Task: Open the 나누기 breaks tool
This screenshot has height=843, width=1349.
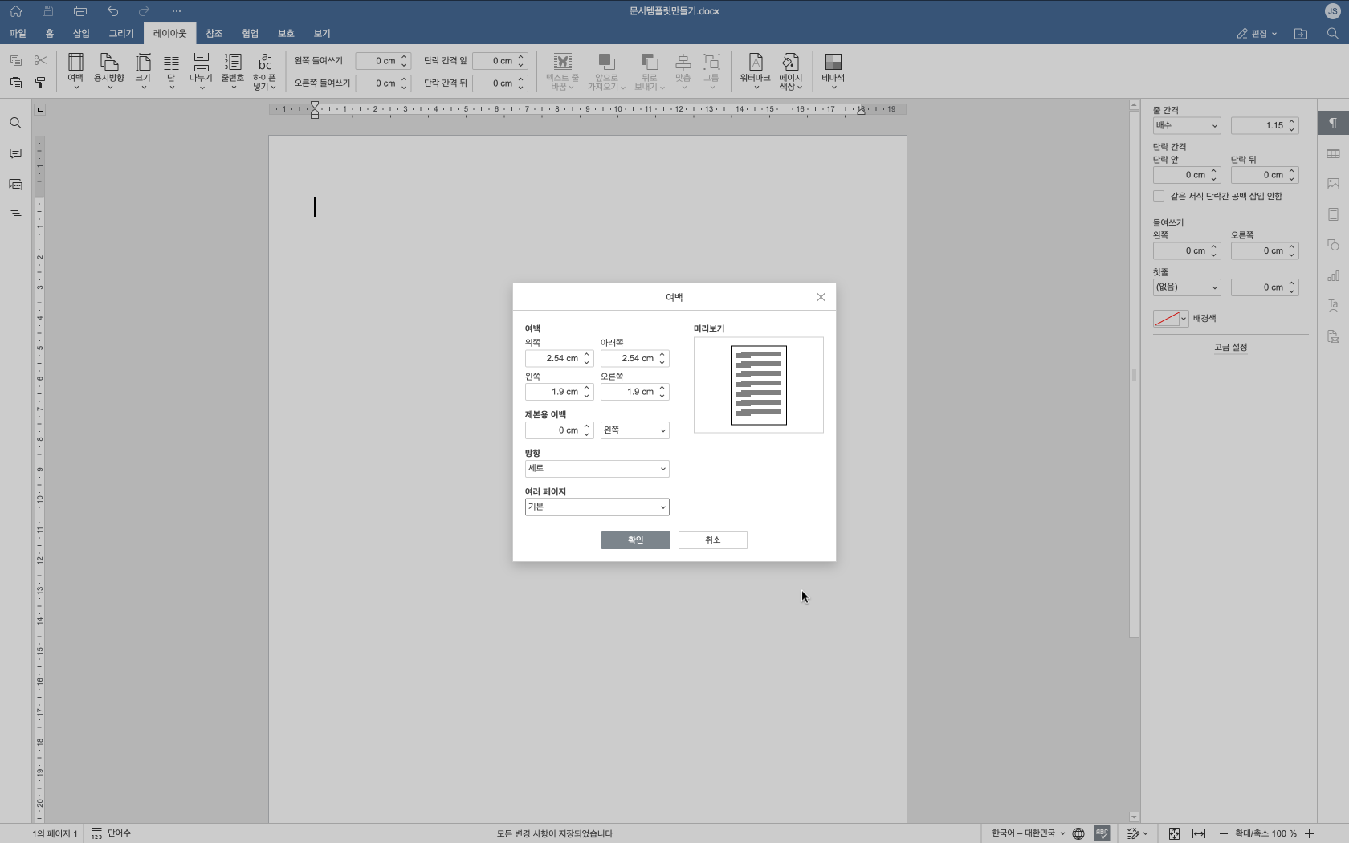Action: coord(201,71)
